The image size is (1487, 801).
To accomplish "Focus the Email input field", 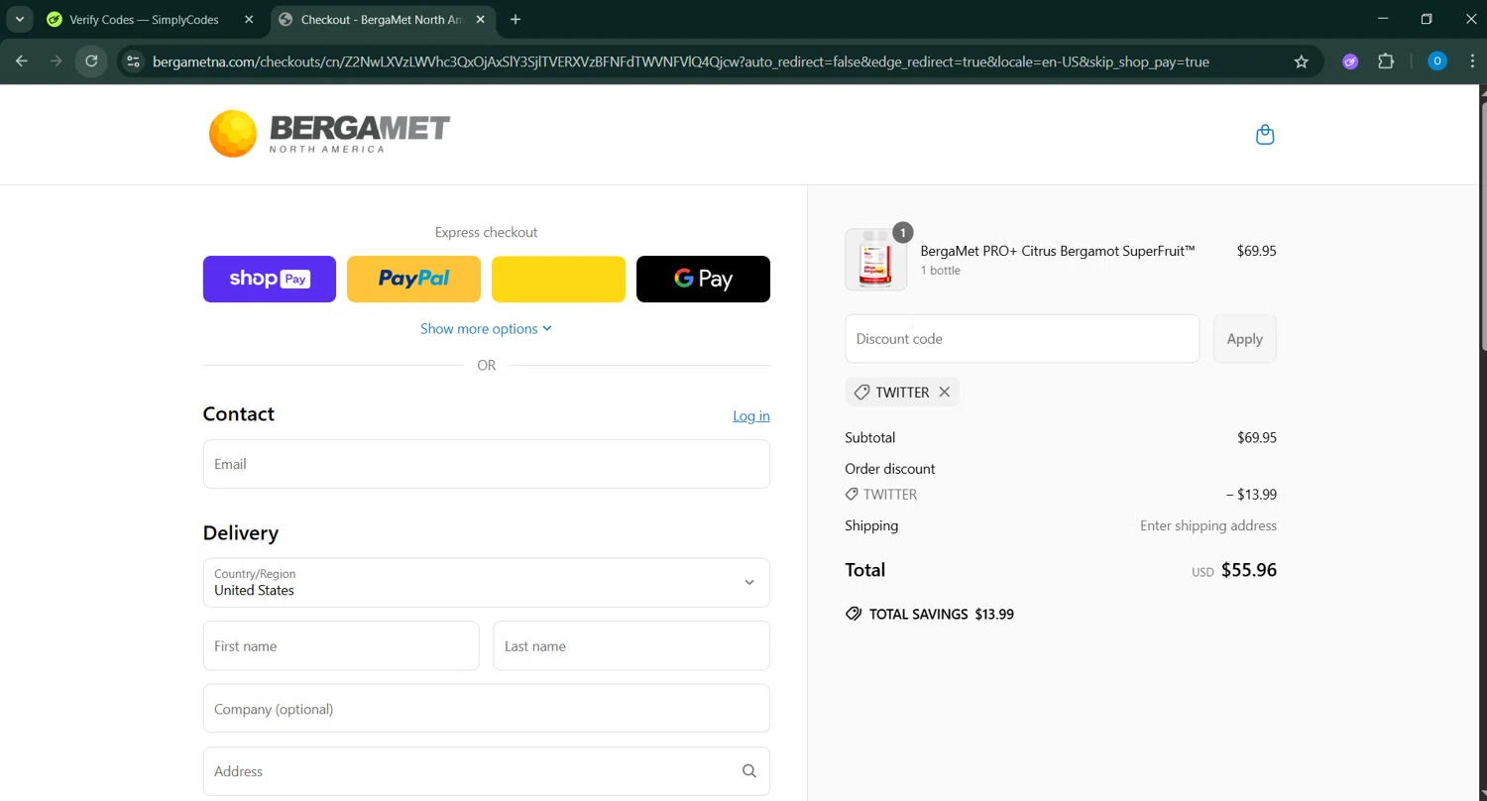I will 487,464.
